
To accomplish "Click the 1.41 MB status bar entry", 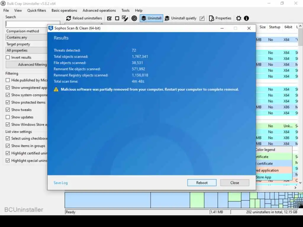I will [217, 212].
